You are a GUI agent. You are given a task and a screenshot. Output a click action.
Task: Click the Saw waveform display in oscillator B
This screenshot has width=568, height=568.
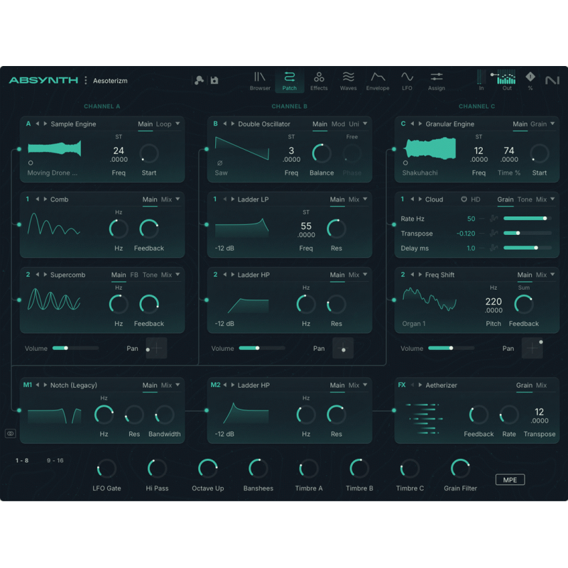[242, 148]
